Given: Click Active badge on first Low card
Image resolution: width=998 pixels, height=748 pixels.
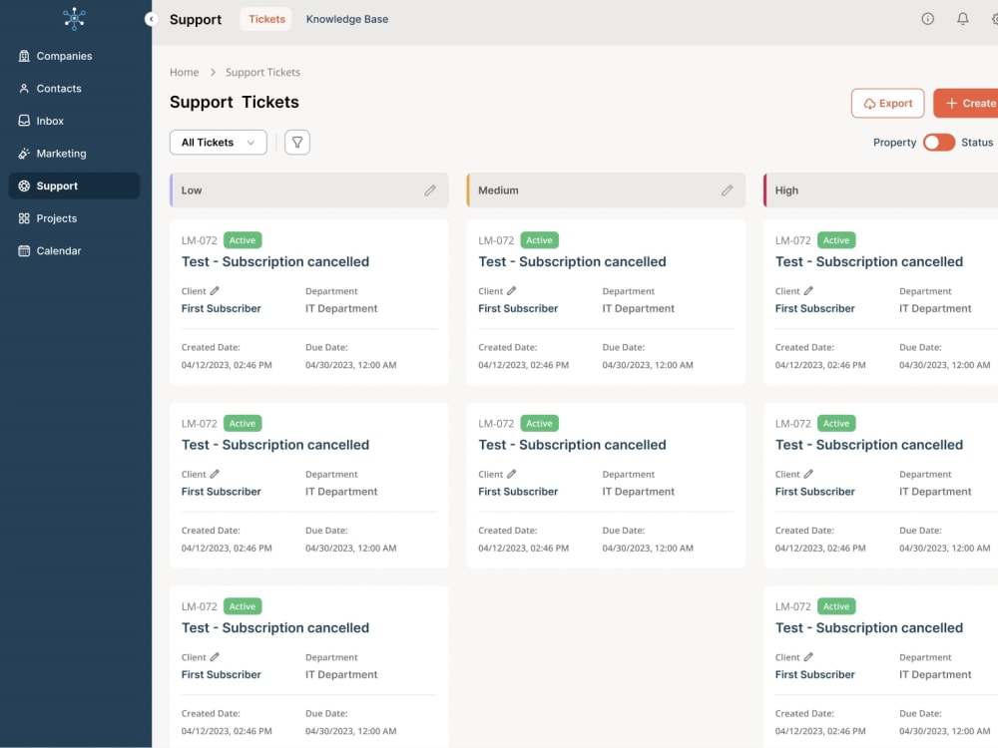Looking at the screenshot, I should click(243, 240).
